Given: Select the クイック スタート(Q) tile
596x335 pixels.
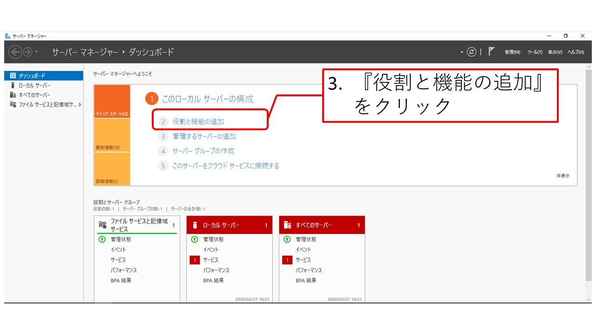Looking at the screenshot, I should (112, 102).
